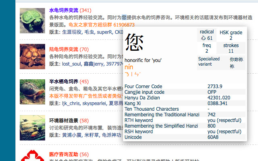Image resolution: width=258 pixels, height=161 pixels.
Task: Open moderator ljk_chris profile
Action: [x=71, y=103]
